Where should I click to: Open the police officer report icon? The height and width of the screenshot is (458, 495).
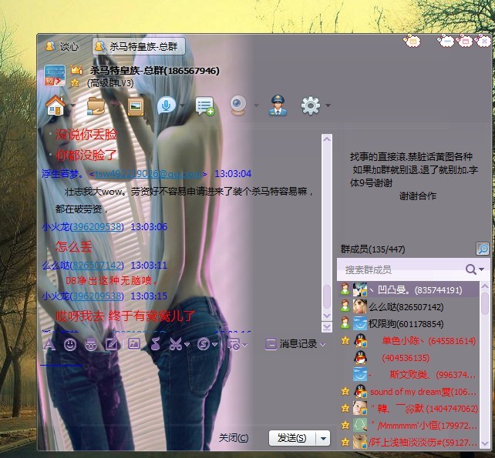(278, 105)
